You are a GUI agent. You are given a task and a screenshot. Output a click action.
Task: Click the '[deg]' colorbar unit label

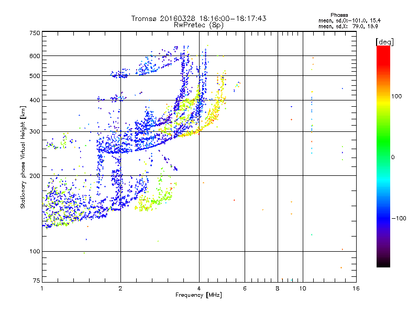[384, 42]
